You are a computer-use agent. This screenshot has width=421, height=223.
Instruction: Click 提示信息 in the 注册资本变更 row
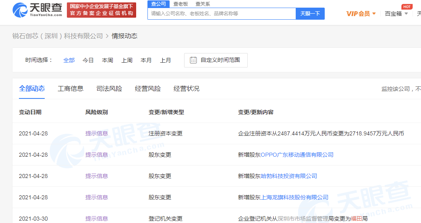click(x=97, y=133)
